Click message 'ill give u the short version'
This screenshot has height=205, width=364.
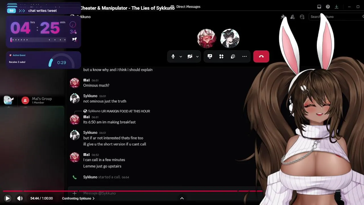(115, 144)
